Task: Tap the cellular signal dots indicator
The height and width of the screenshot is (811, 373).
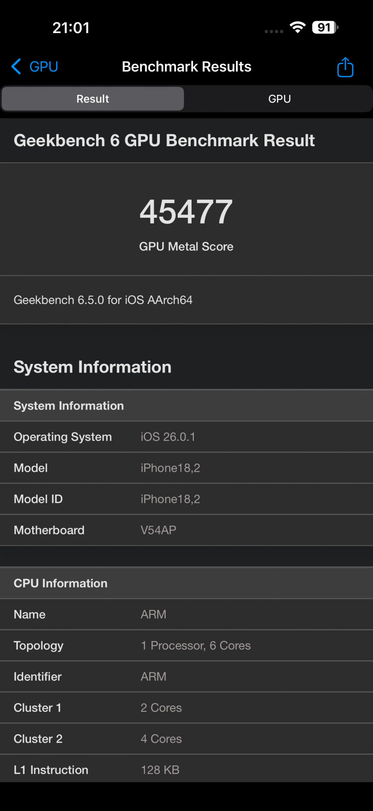Action: point(274,31)
